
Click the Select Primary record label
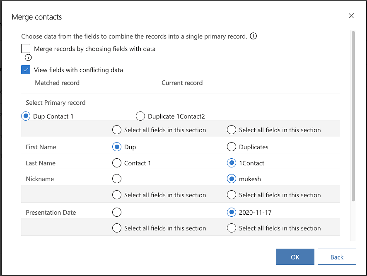click(x=56, y=103)
